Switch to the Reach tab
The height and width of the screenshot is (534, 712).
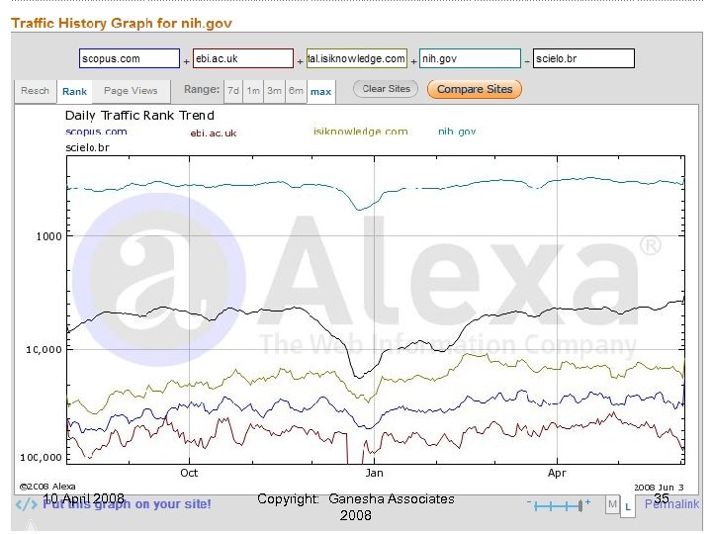(x=35, y=91)
